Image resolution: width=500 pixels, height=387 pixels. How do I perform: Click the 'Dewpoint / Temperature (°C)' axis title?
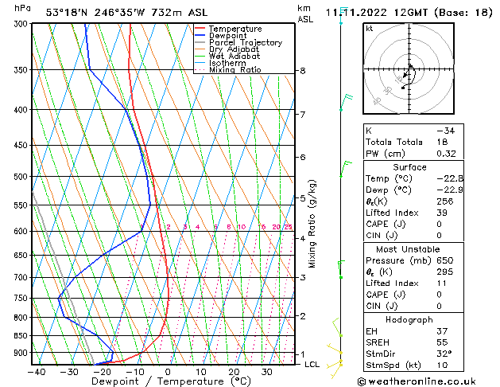(x=171, y=381)
